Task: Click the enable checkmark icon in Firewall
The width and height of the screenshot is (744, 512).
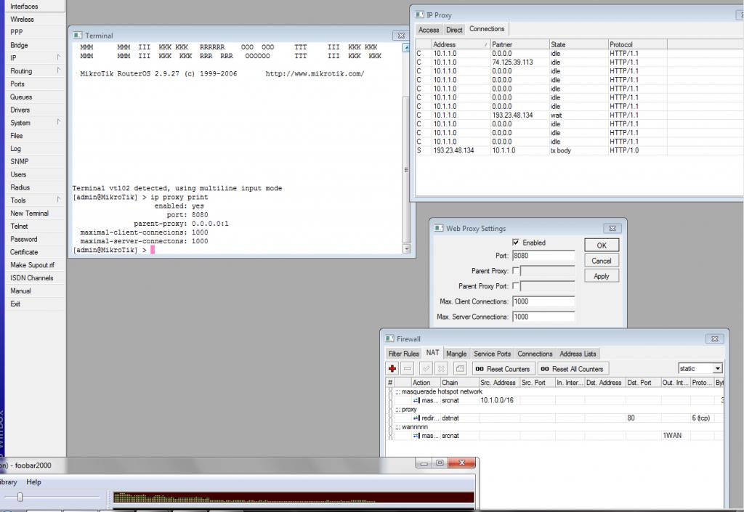Action: pyautogui.click(x=426, y=368)
